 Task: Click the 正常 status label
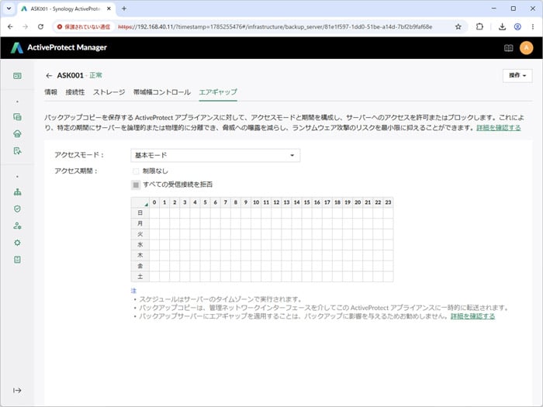click(96, 75)
